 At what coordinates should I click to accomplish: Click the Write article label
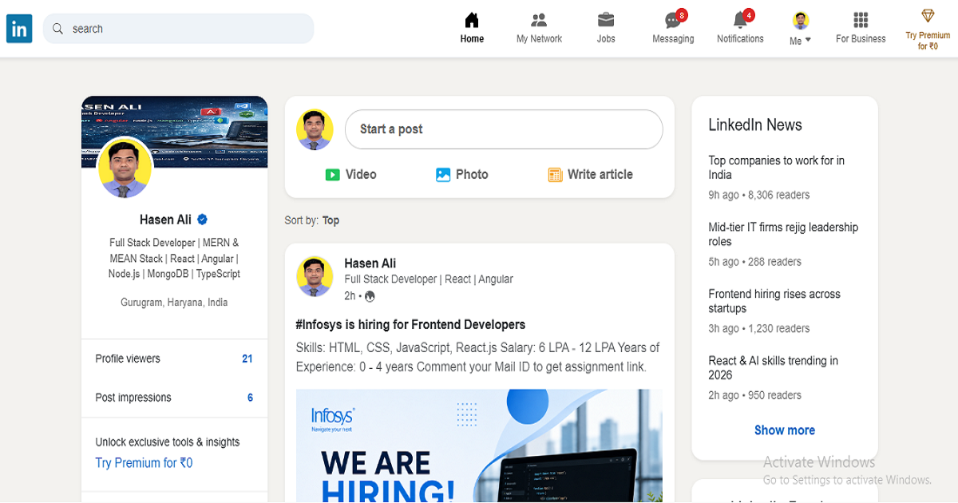pos(600,175)
